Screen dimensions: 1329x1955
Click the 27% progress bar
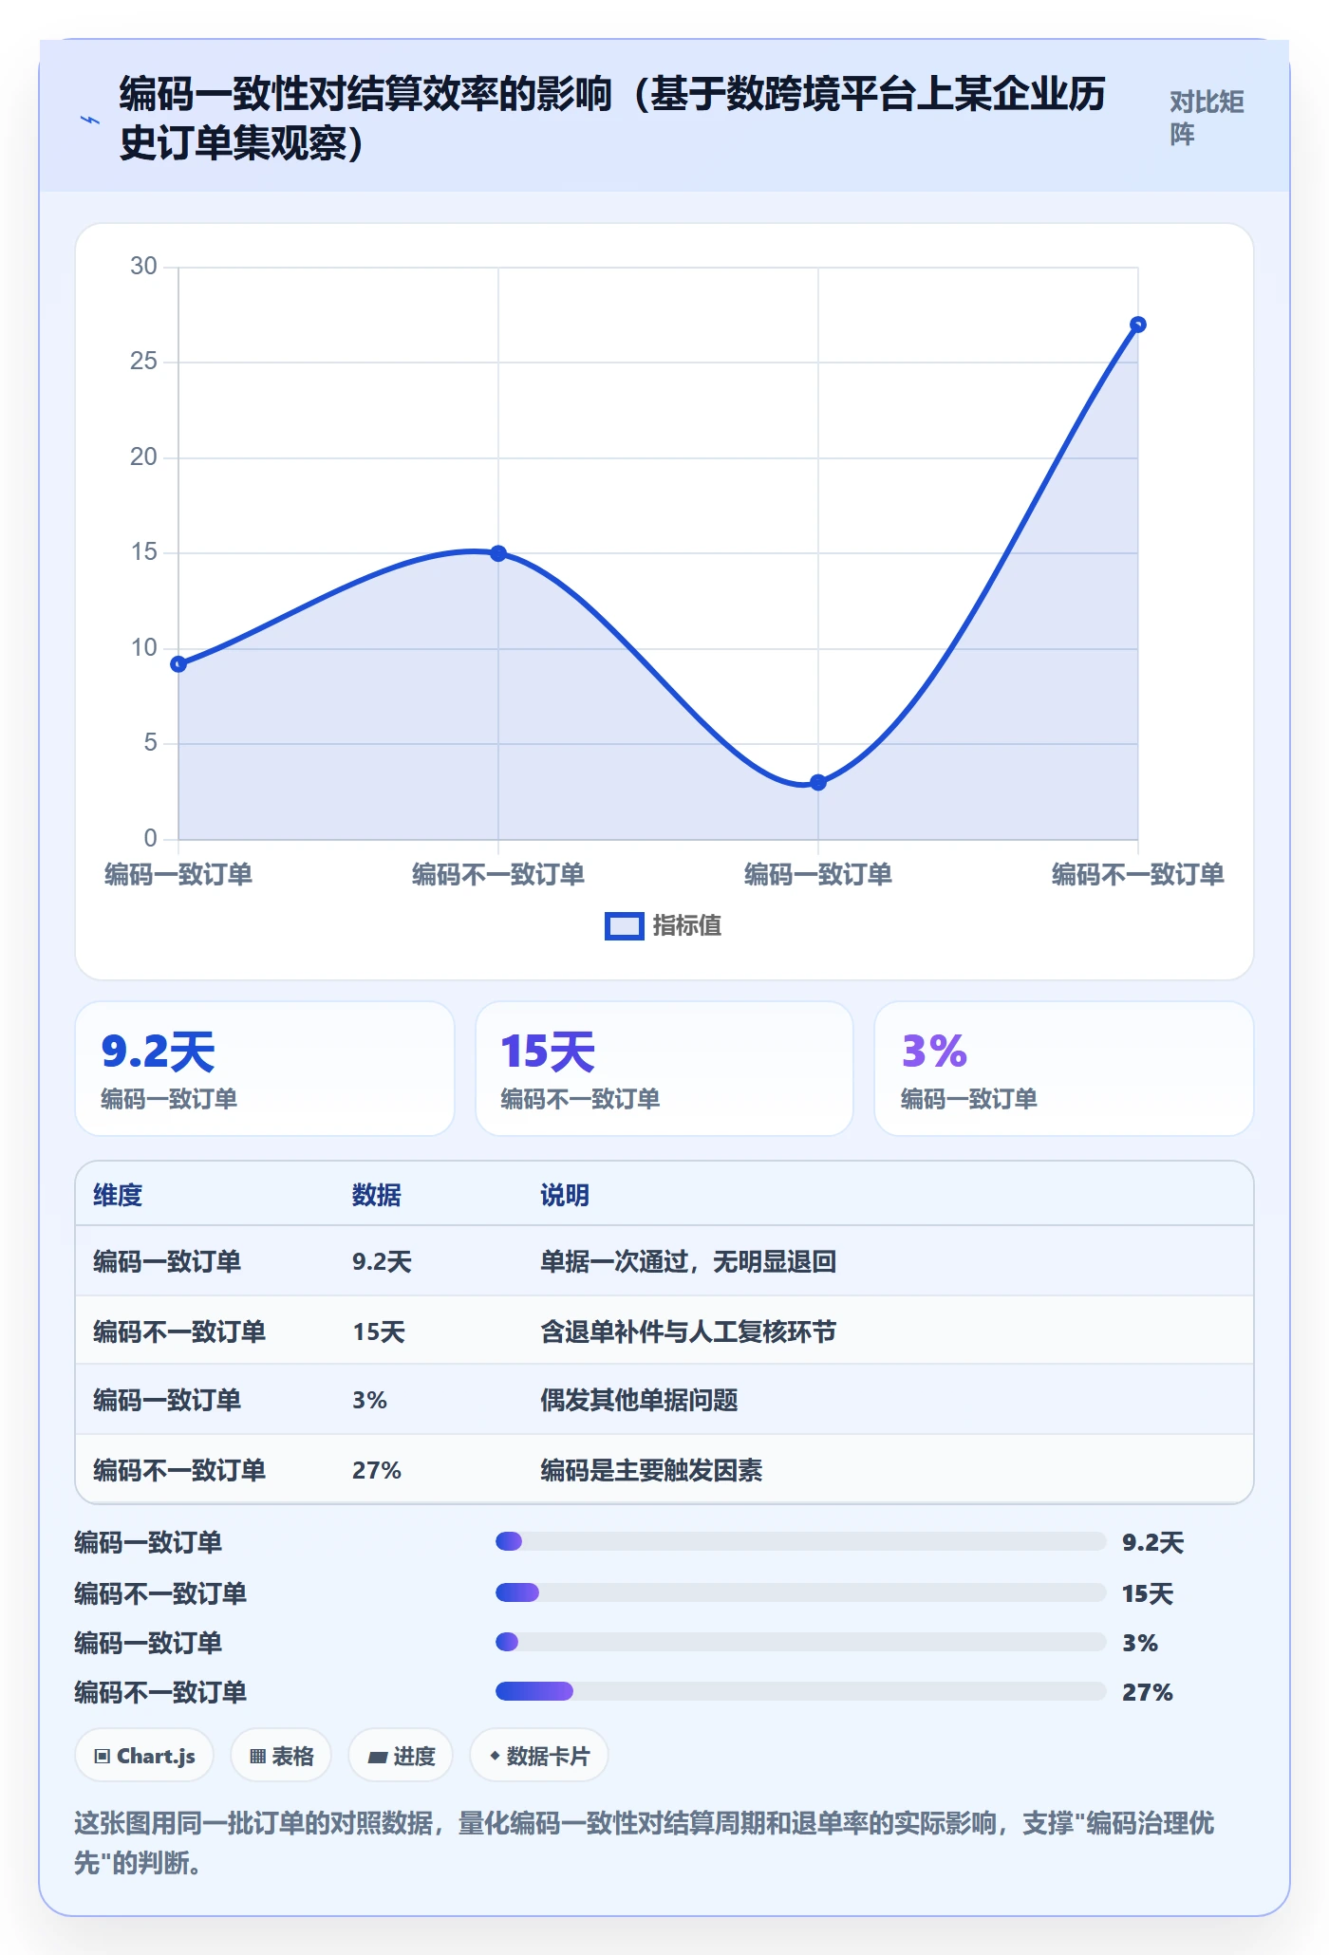(801, 1691)
